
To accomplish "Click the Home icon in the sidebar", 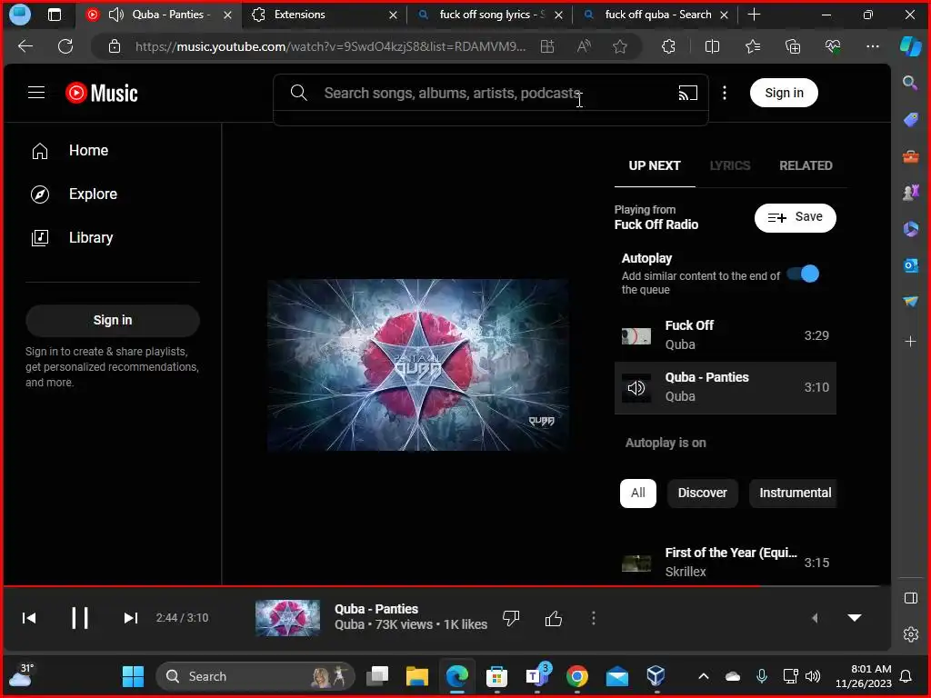I will [x=40, y=151].
